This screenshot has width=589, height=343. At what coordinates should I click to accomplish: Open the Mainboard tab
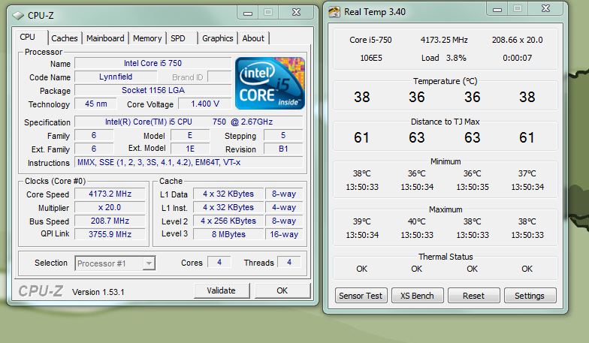pos(105,38)
